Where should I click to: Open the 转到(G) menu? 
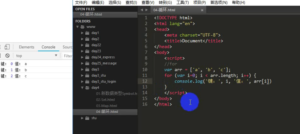165,2
